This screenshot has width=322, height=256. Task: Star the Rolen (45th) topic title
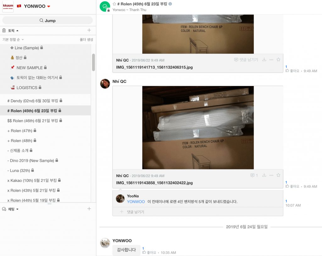pyautogui.click(x=114, y=4)
